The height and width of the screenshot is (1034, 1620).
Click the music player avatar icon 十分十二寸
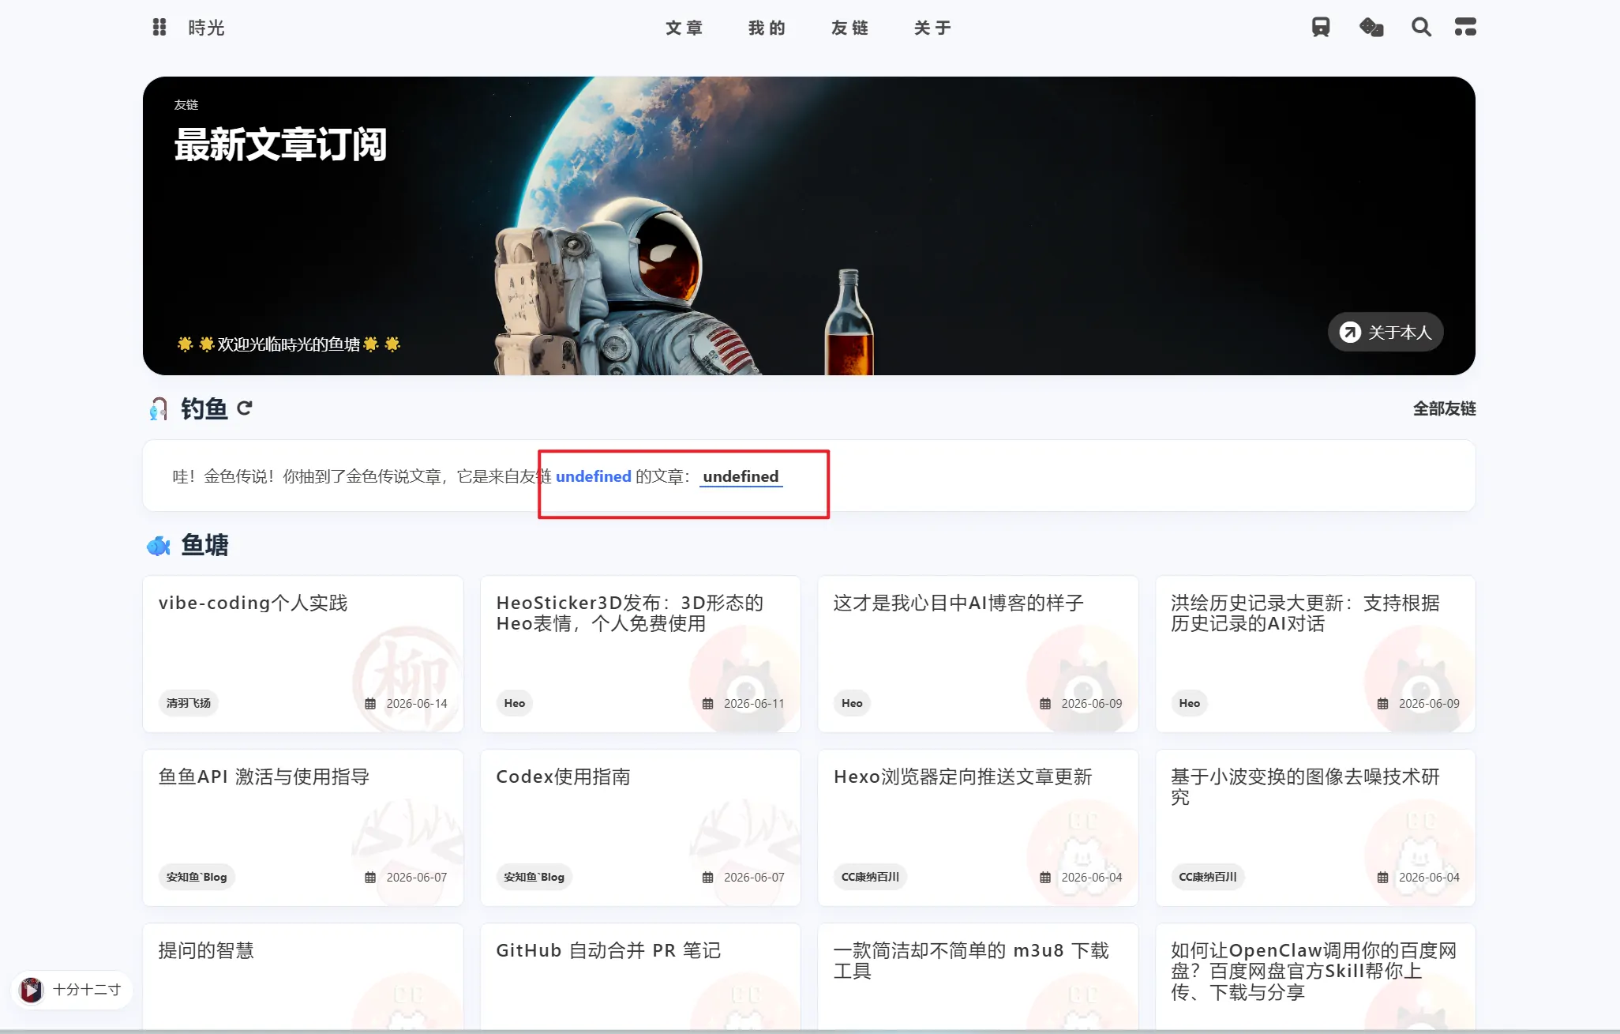(x=32, y=990)
